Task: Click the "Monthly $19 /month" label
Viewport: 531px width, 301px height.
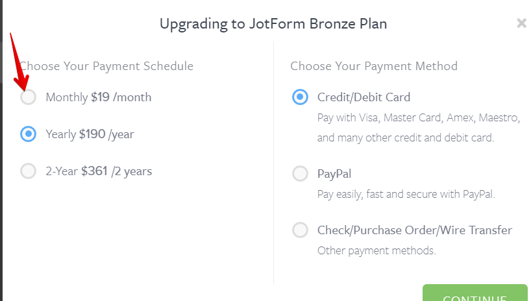Action: [98, 97]
